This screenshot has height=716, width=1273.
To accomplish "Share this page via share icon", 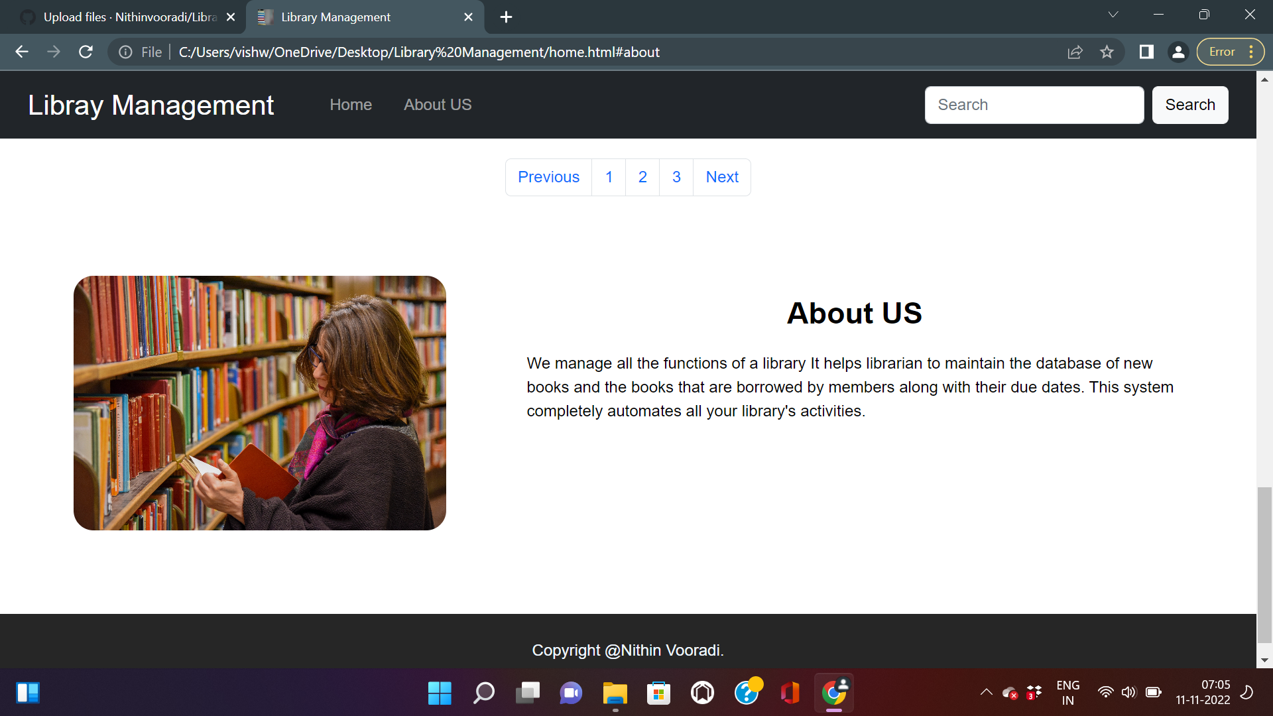I will click(1075, 52).
